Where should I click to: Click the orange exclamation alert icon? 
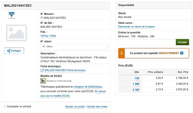[x=122, y=53]
